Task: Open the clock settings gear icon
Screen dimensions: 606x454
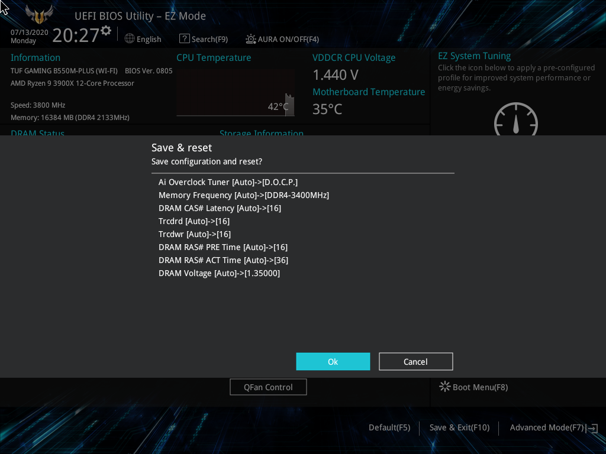Action: click(x=105, y=31)
